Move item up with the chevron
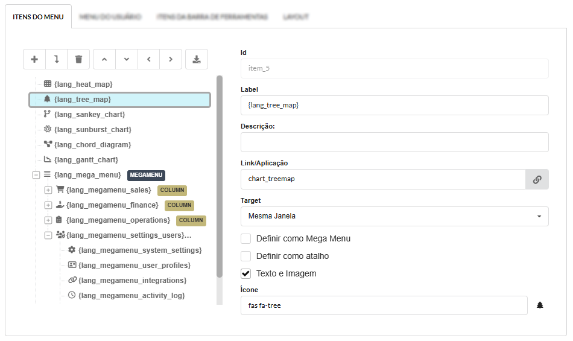The height and width of the screenshot is (341, 573). click(104, 59)
